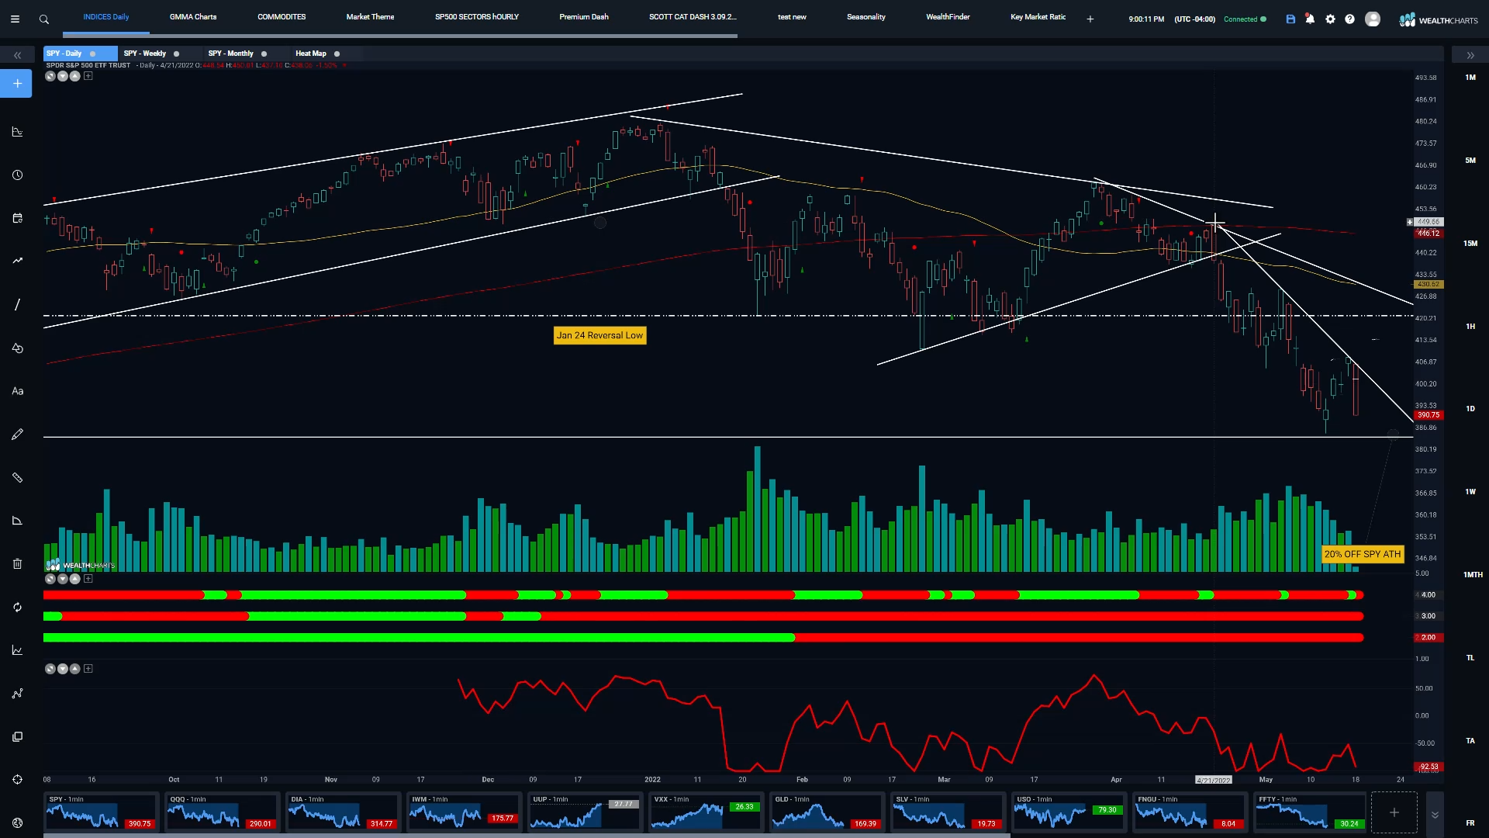
Task: Select the ruler measure tool
Action: (17, 477)
